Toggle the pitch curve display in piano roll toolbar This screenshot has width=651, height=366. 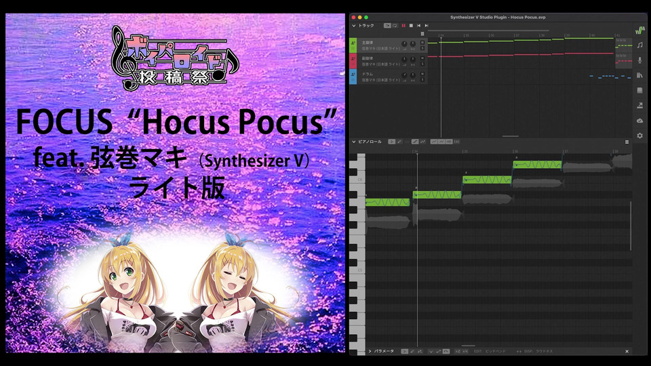coord(434,142)
